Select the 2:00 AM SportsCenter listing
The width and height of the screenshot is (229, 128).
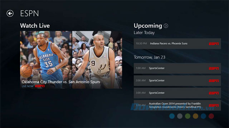(x=177, y=81)
